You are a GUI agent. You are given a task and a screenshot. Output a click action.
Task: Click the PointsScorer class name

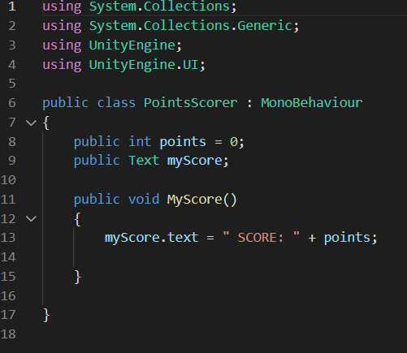(x=190, y=103)
